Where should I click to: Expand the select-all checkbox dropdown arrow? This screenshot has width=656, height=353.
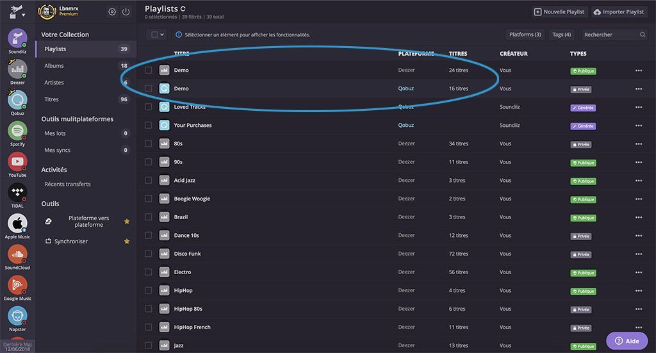(163, 35)
